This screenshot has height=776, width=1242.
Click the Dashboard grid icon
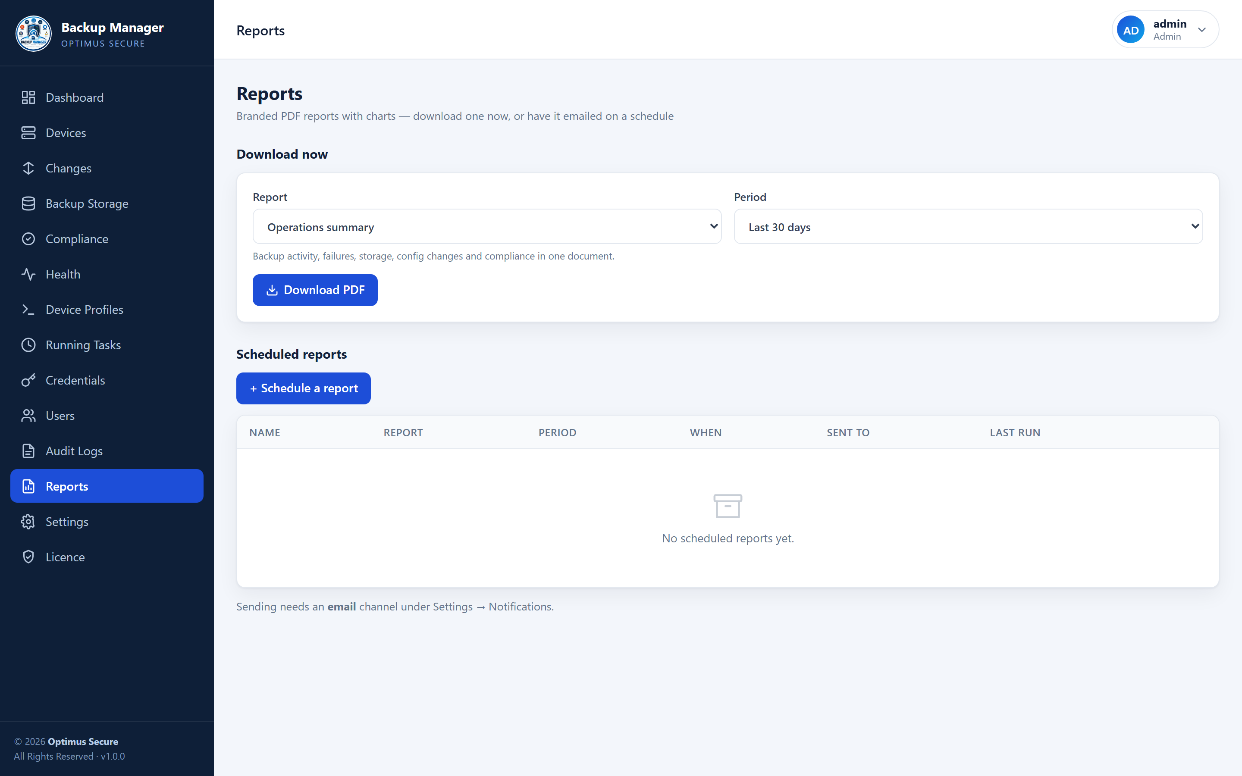(x=28, y=97)
